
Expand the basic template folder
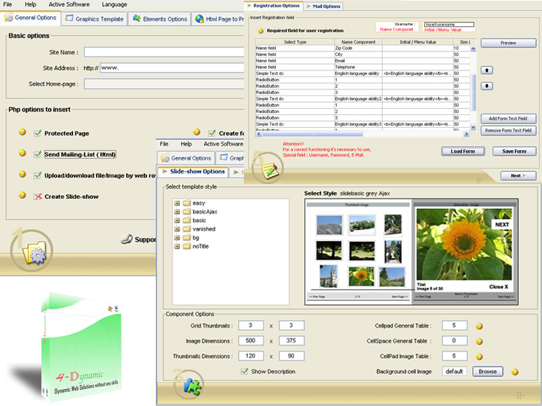tap(178, 221)
